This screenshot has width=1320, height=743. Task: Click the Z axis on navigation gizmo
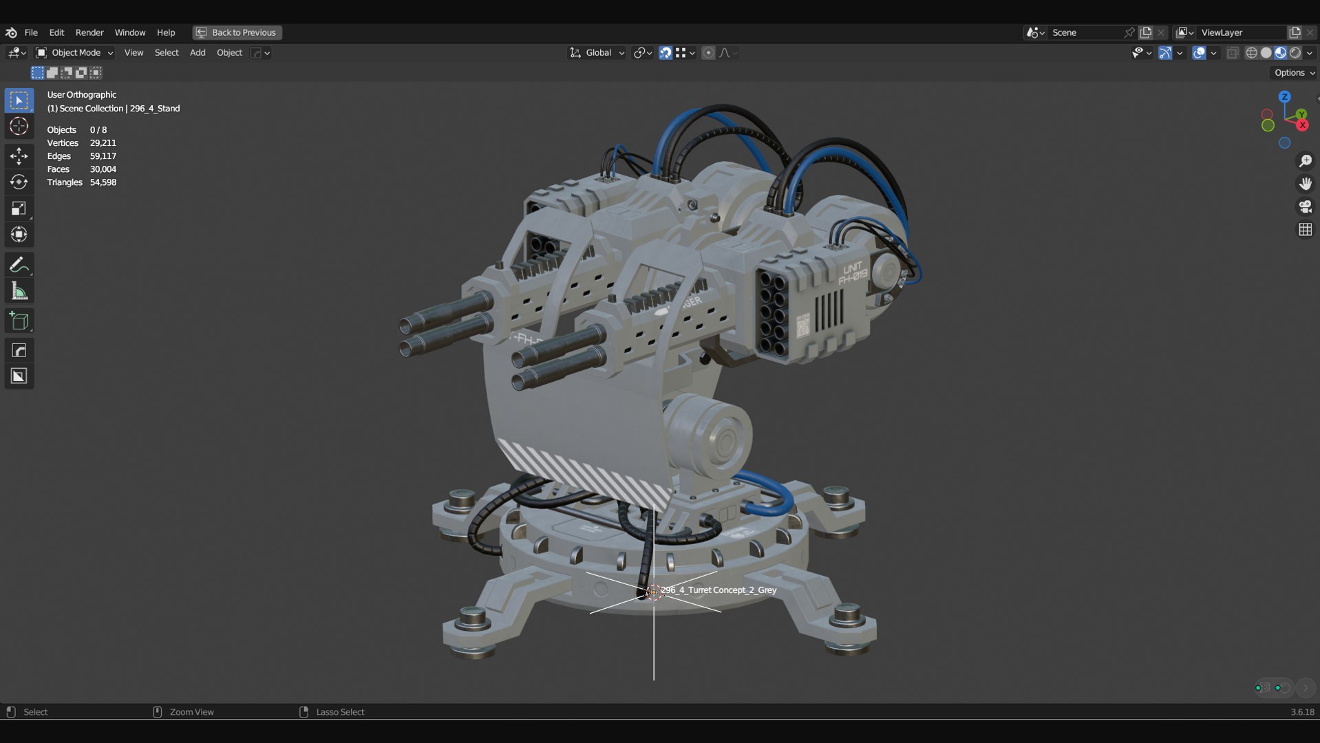(1284, 97)
